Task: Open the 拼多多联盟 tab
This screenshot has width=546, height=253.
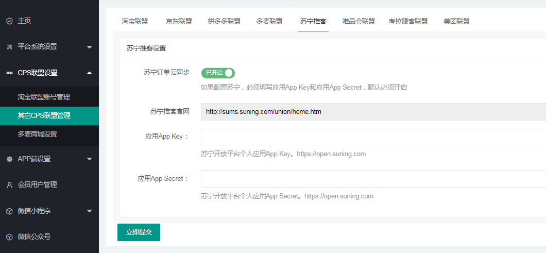Action: (x=224, y=21)
